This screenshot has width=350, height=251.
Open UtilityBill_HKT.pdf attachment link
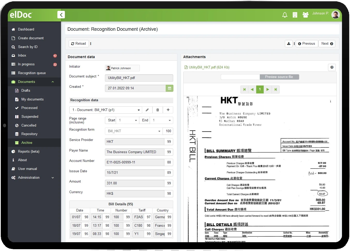(209, 67)
